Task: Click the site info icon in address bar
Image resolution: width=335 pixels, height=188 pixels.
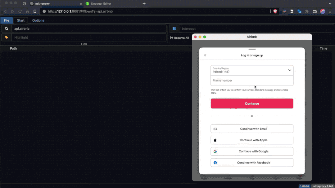Action: (x=44, y=11)
